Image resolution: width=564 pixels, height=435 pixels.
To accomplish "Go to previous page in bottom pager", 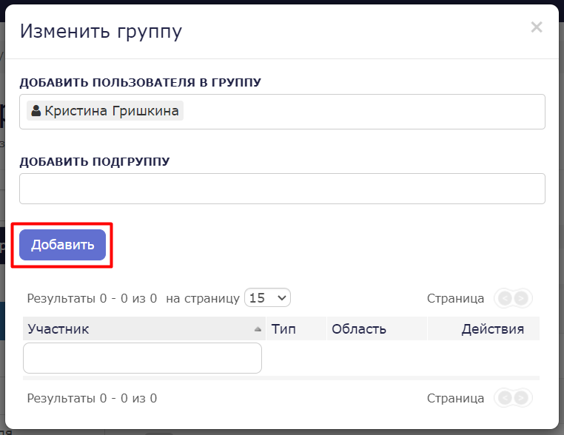I will [x=506, y=398].
